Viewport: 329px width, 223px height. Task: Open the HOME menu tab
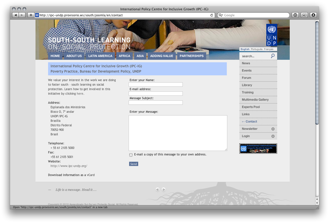tap(55, 56)
